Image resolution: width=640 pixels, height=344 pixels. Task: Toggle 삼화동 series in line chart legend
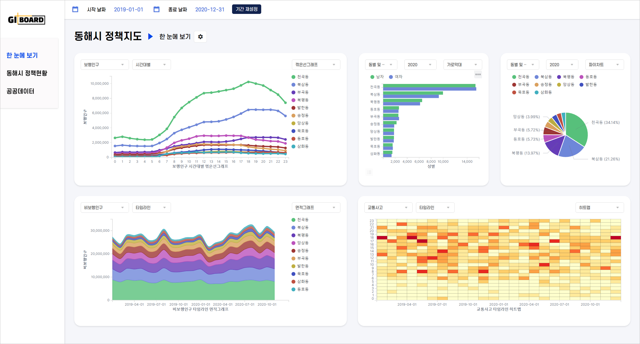[300, 146]
